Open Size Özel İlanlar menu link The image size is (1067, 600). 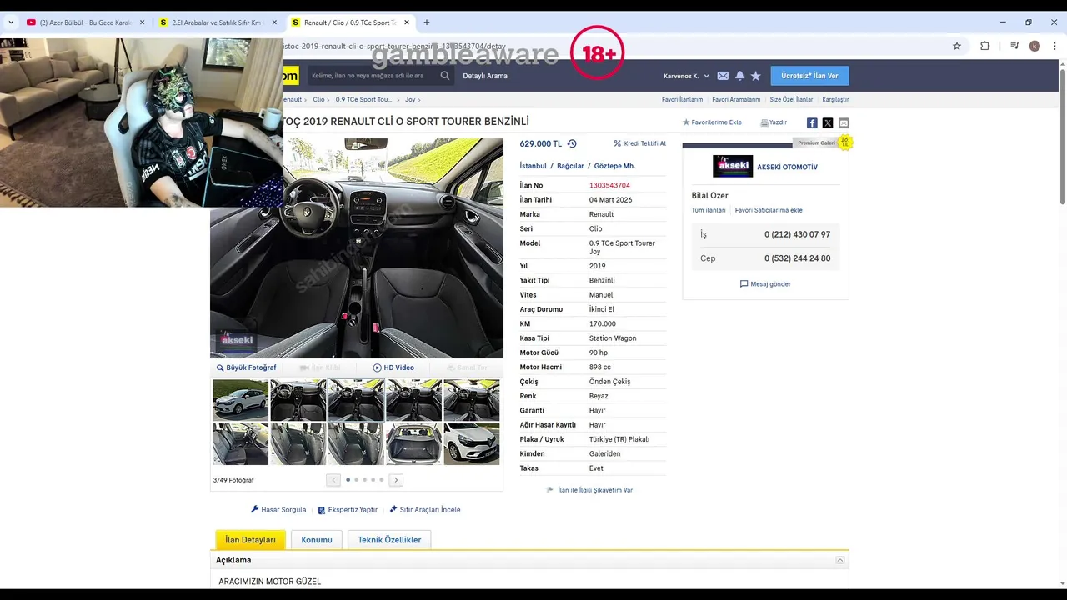pos(791,99)
